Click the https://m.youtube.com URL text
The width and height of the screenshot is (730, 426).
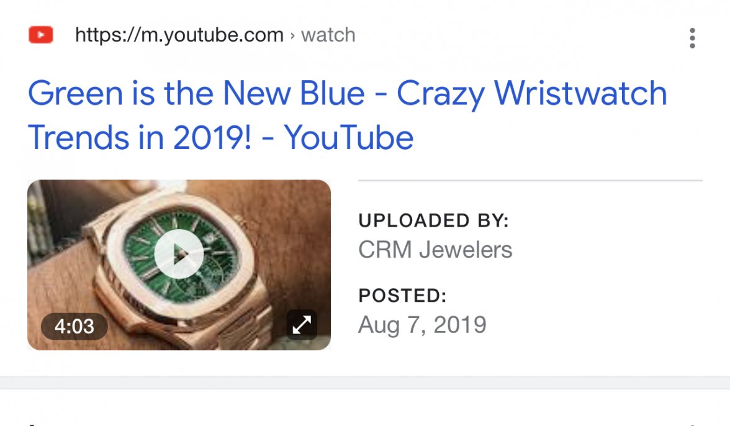pyautogui.click(x=179, y=35)
